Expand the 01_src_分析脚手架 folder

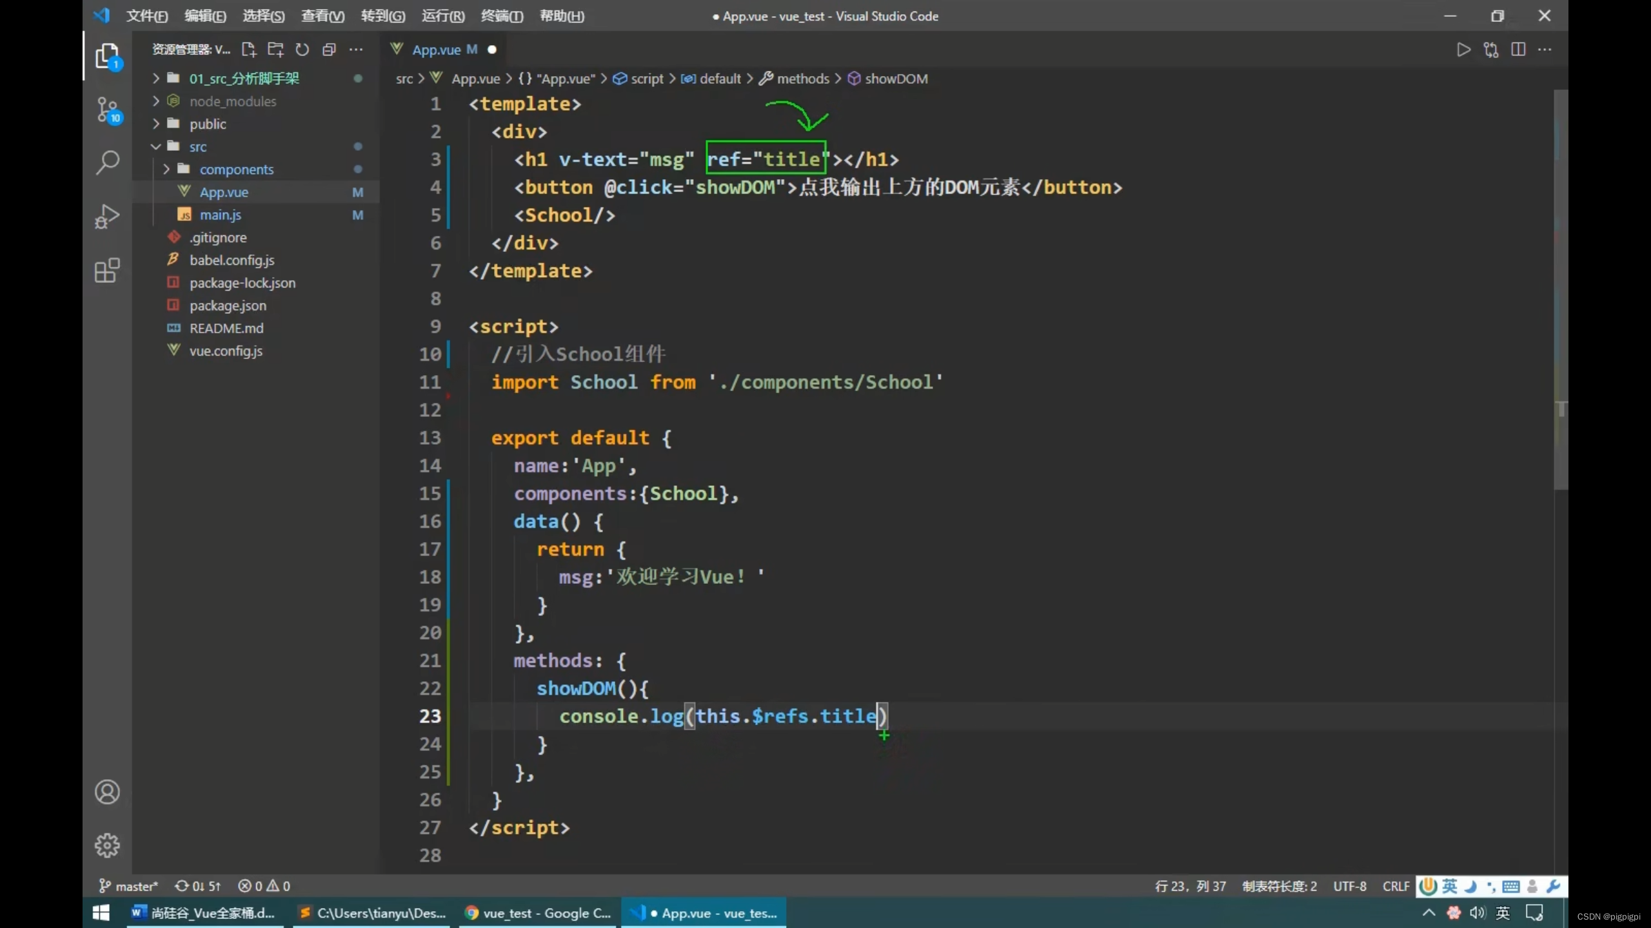pos(255,79)
